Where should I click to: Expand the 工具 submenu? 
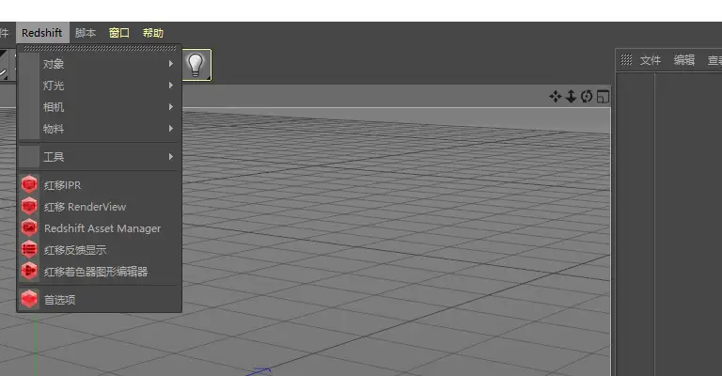point(99,157)
